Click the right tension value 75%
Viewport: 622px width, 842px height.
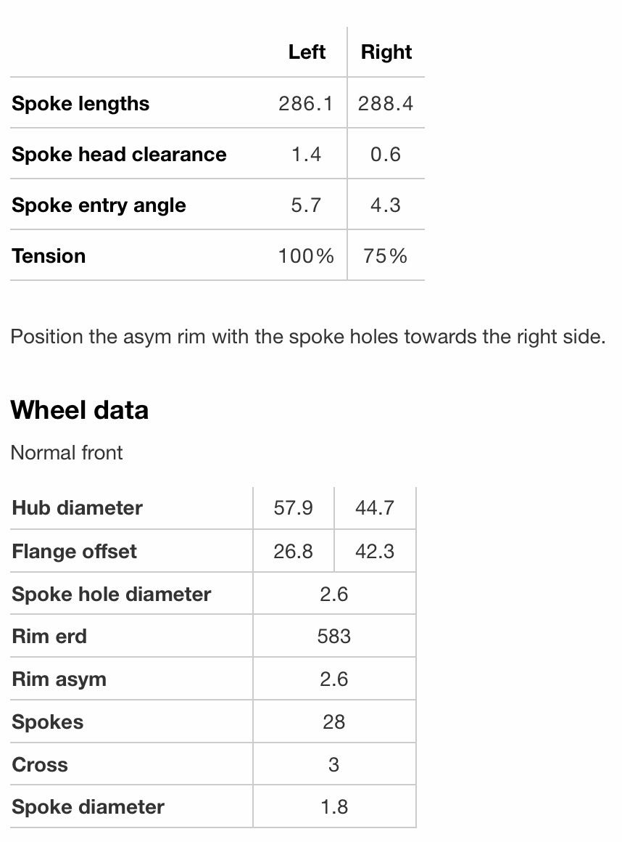point(386,256)
